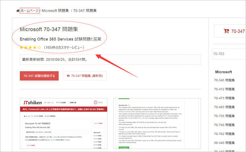Click cart icon in 問題集 (最新版) button

point(68,76)
